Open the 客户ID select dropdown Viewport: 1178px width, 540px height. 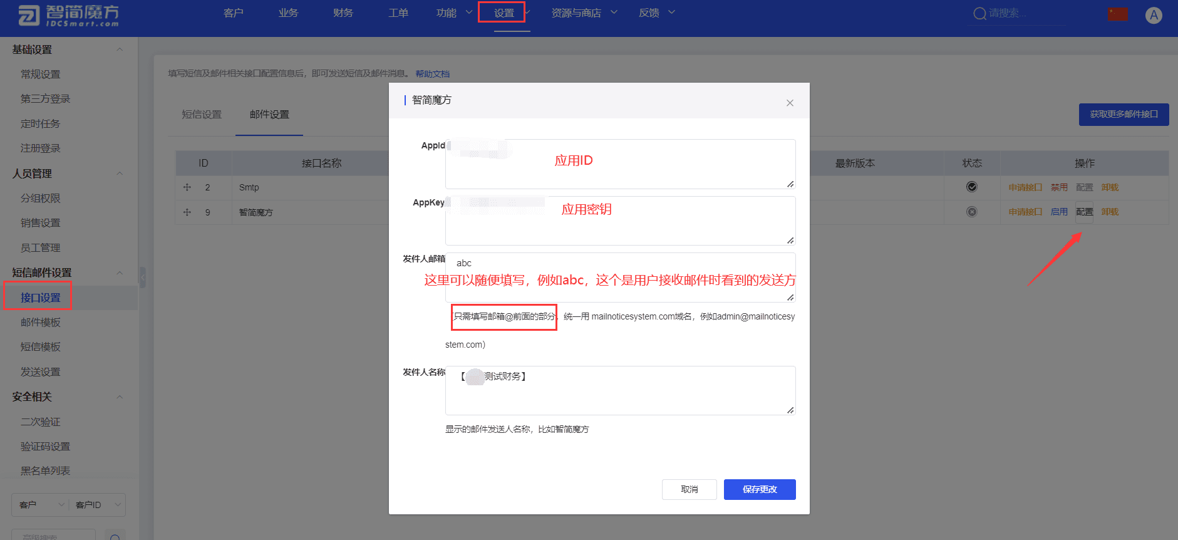point(97,505)
